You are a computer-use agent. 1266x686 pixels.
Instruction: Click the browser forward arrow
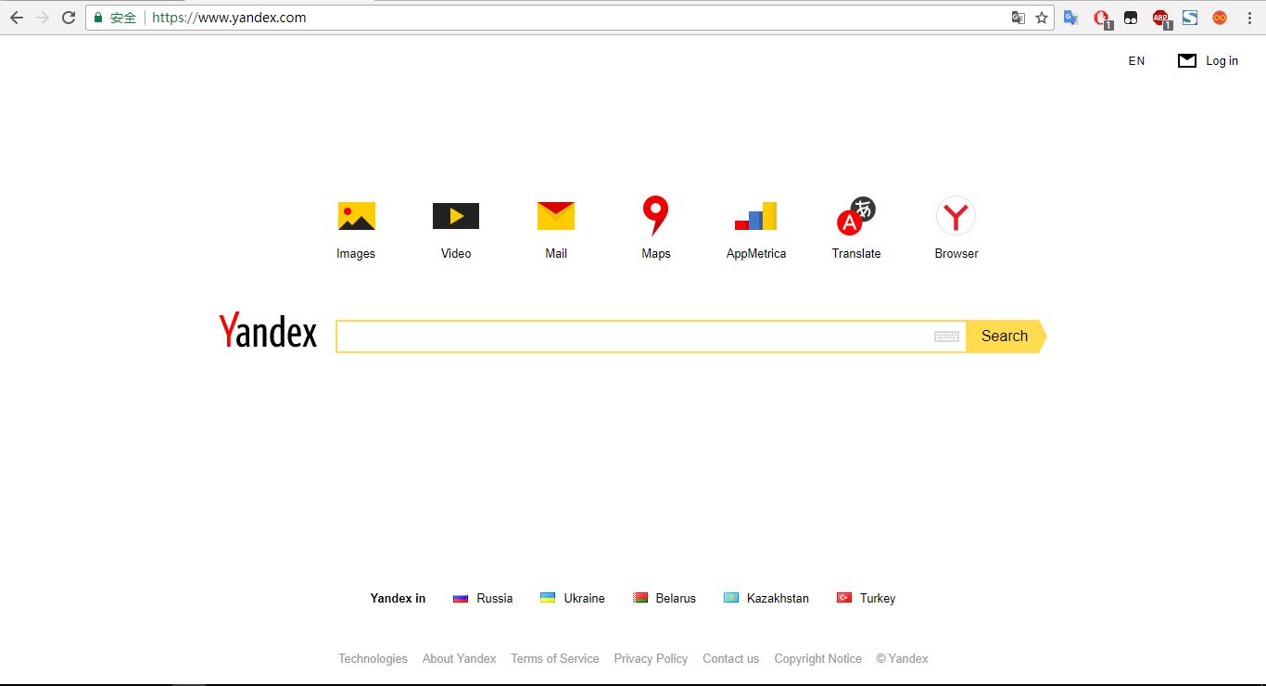tap(42, 18)
